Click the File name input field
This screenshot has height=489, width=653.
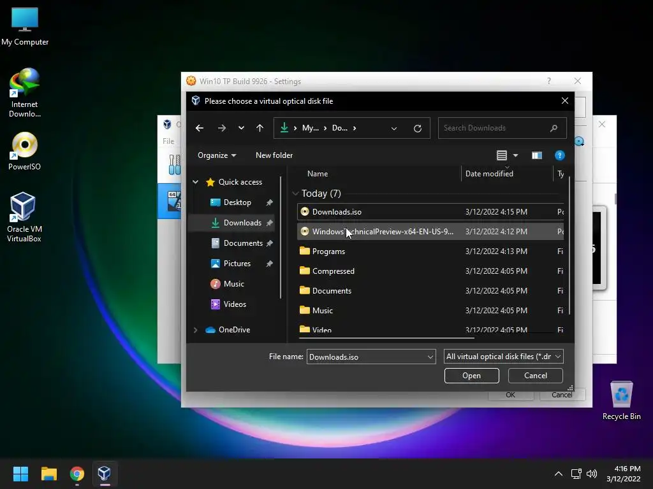tap(367, 357)
